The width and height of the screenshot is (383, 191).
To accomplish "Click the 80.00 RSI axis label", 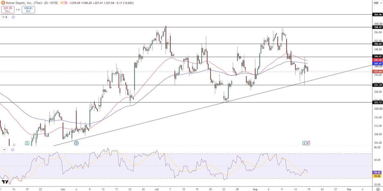I will coord(377,147).
